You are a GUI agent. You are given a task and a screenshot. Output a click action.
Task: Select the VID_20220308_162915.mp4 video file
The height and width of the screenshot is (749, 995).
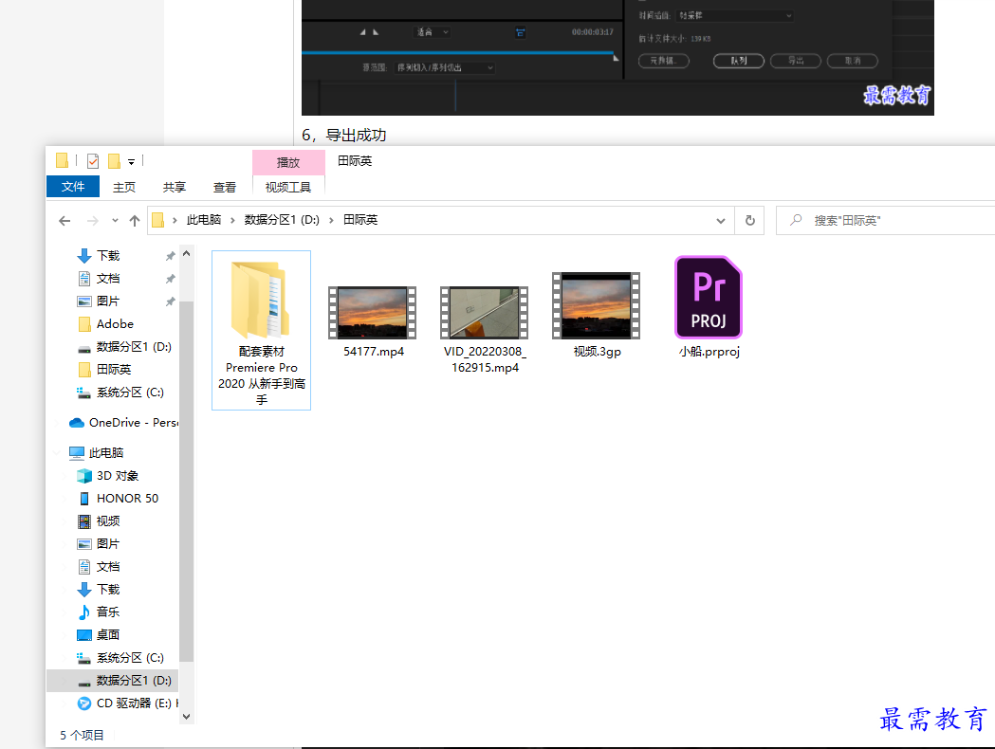(x=485, y=330)
